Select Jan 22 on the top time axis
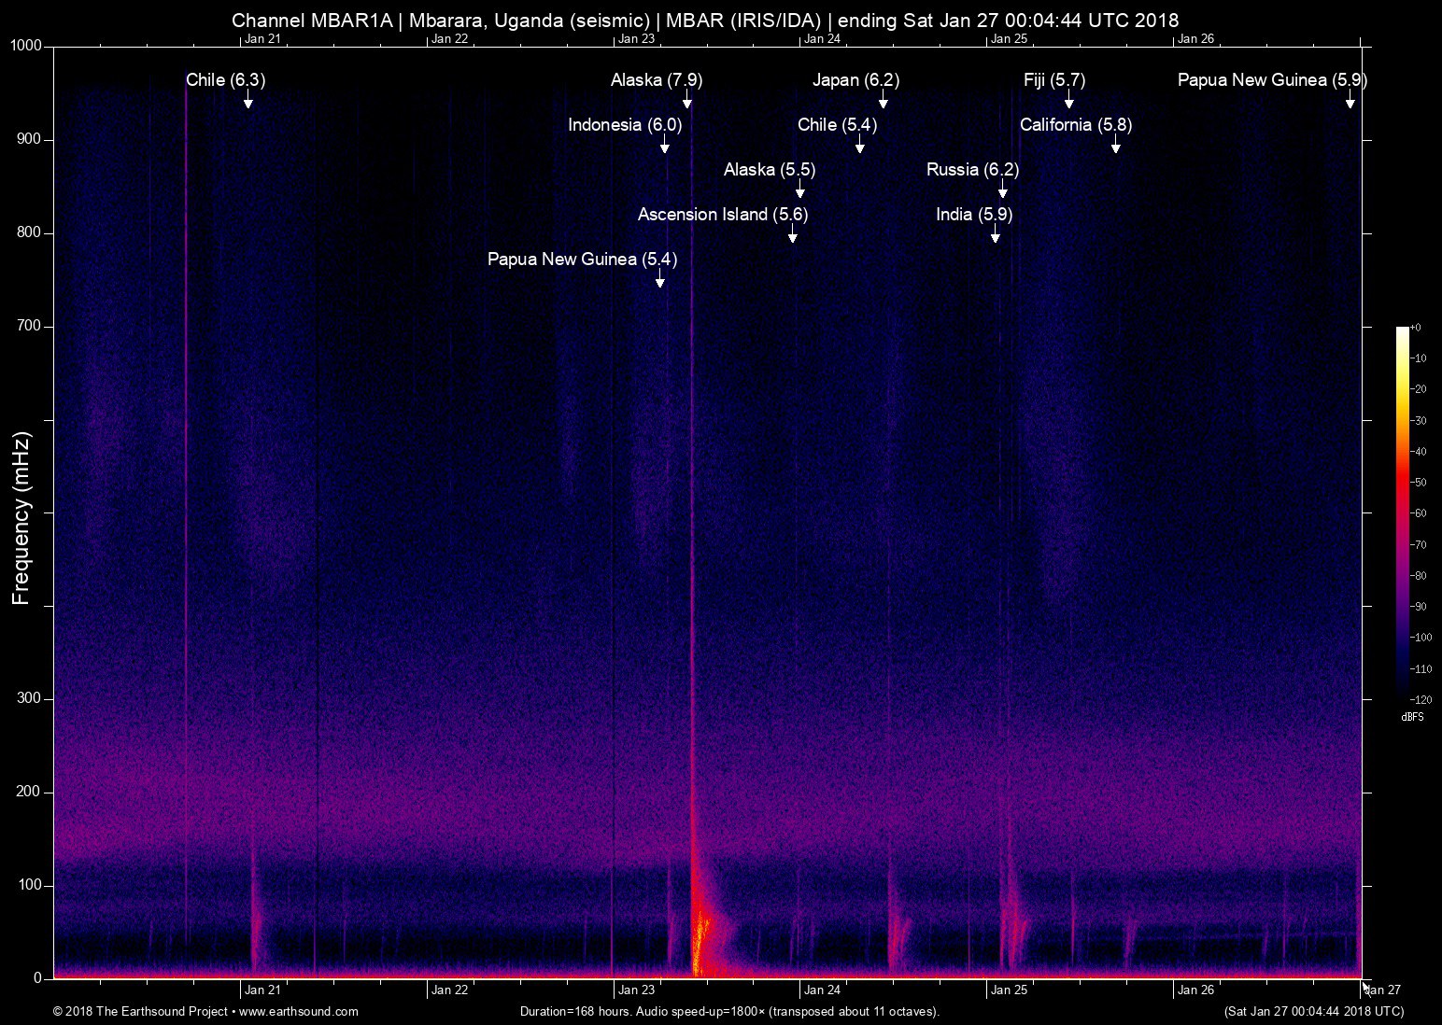1442x1025 pixels. [x=449, y=39]
